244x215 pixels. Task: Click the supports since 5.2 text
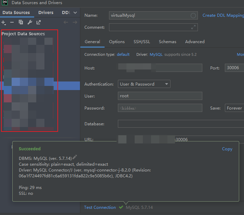pos(180,54)
